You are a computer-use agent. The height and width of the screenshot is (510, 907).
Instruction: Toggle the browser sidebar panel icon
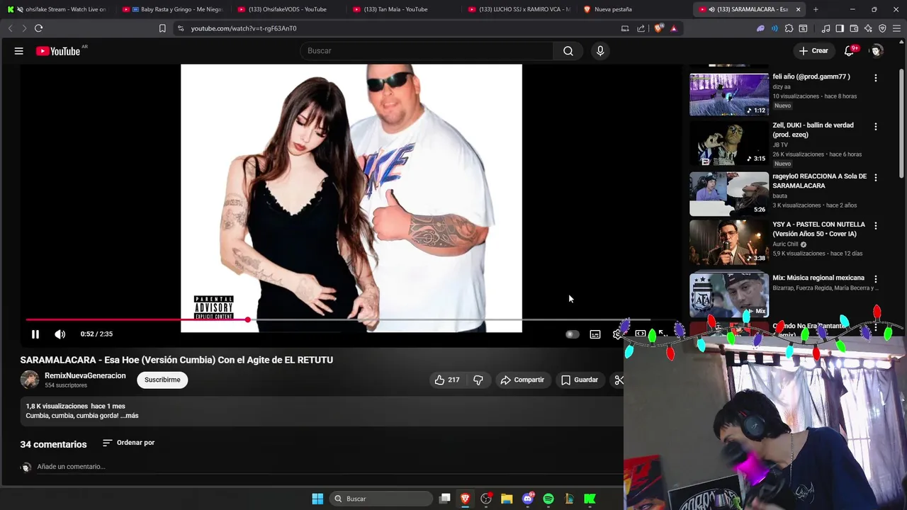[x=840, y=28]
